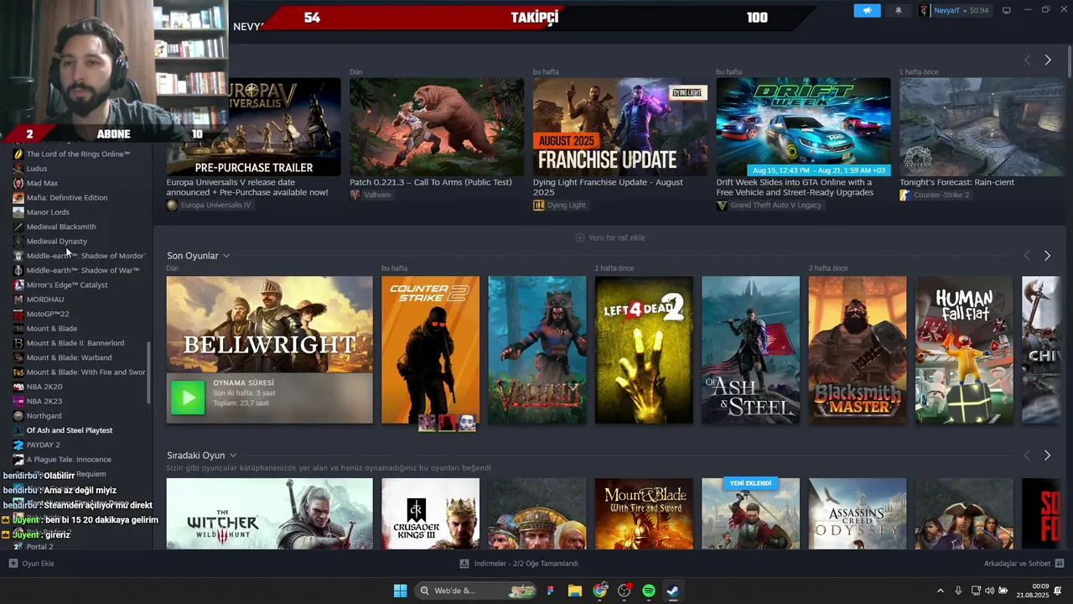Open the Blacksmith Master cover
This screenshot has width=1073, height=604.
point(857,350)
